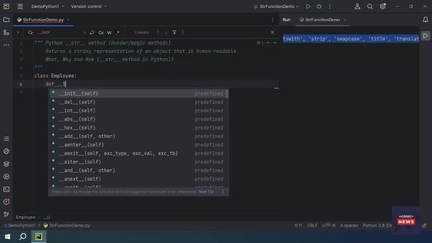Debug StrFunctionDemo with bug icon
This screenshot has height=243, width=432.
(x=319, y=6)
